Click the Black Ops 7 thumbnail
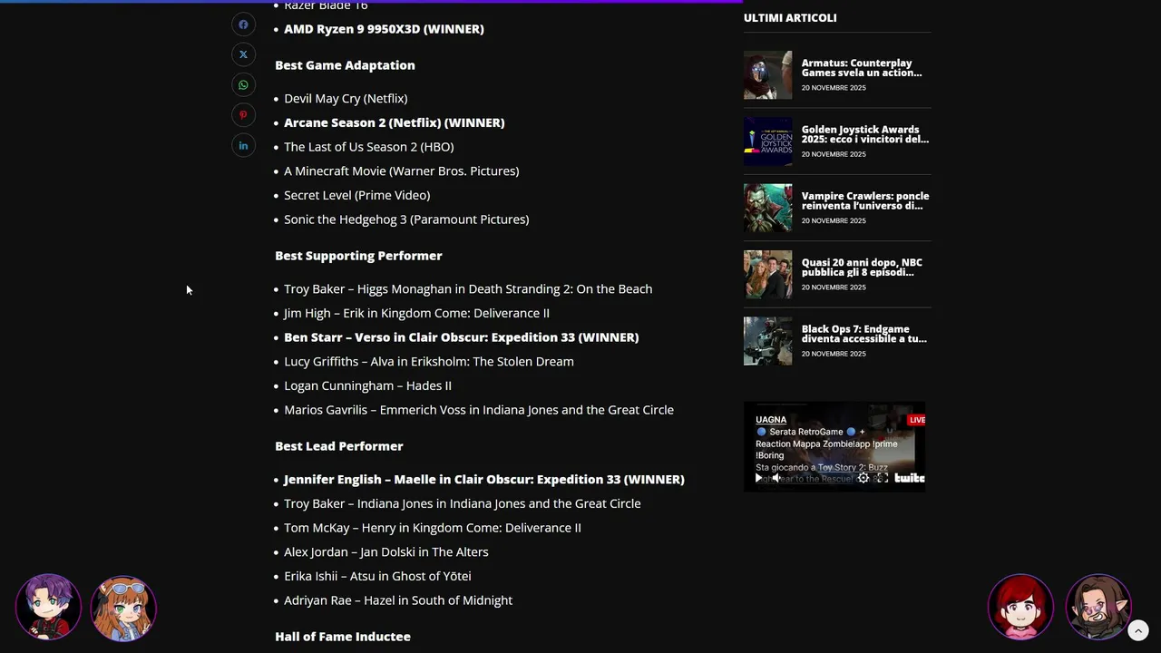 [x=767, y=341]
